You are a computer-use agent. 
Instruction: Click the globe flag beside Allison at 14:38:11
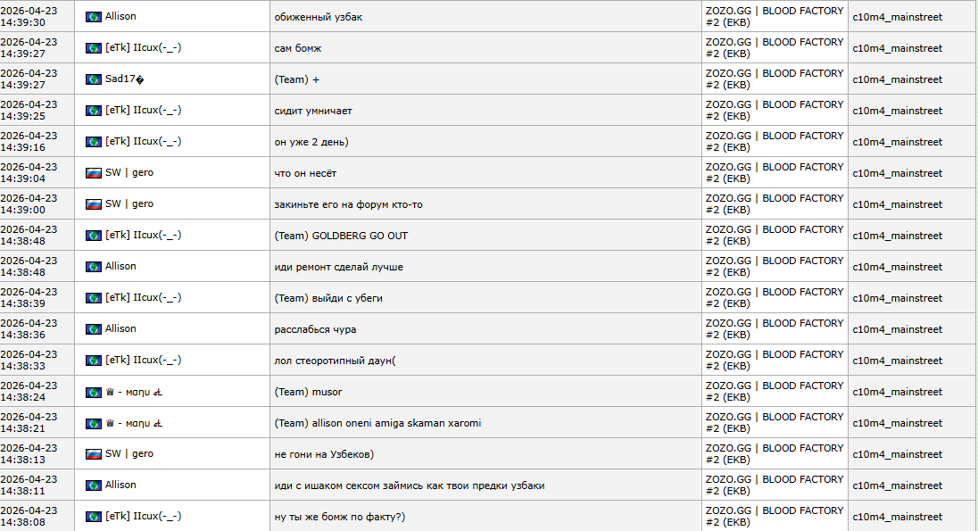(x=93, y=485)
